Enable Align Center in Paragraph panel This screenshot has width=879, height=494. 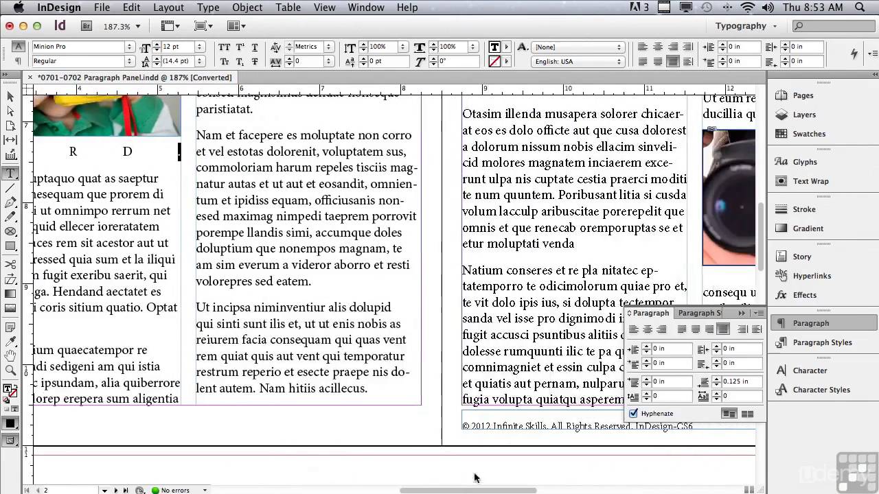[648, 329]
